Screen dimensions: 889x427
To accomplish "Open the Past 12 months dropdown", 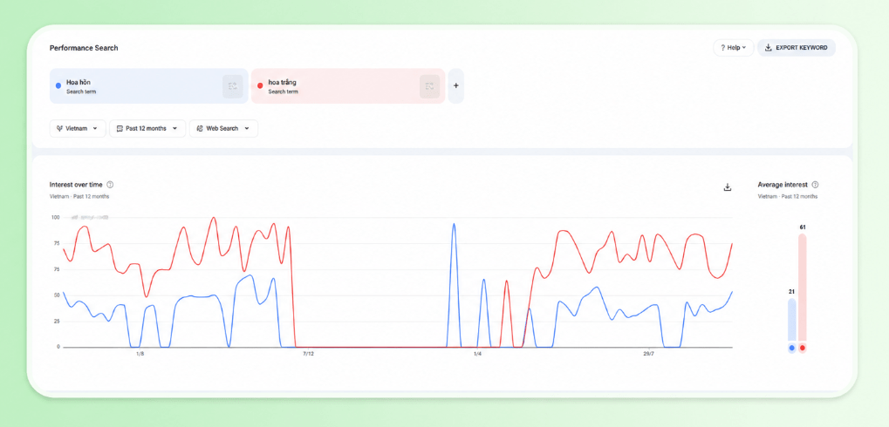I will pyautogui.click(x=147, y=129).
